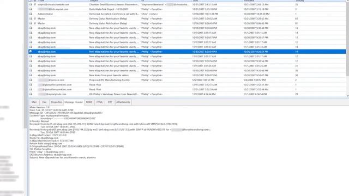Select sent date '11/1/2007 4:36:54 PM'
Image resolution: width=349 pixels, height=196 pixels.
pos(204,94)
